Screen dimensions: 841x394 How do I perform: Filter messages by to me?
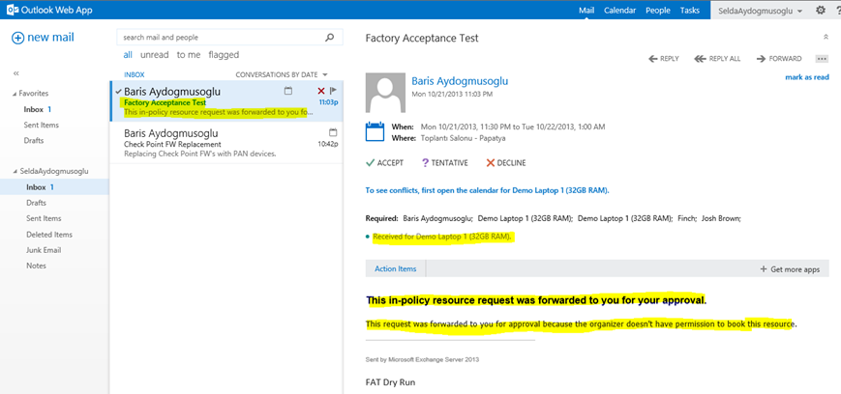(189, 55)
